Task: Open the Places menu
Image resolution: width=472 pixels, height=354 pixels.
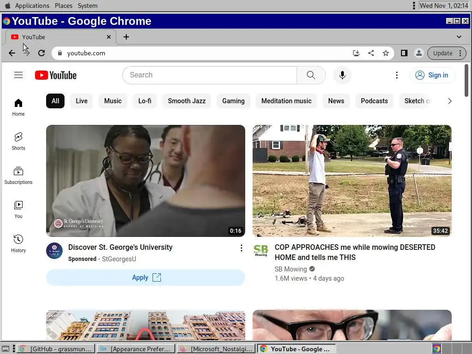Action: click(64, 6)
